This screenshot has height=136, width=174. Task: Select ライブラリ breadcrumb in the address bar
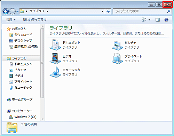[x=37, y=11]
